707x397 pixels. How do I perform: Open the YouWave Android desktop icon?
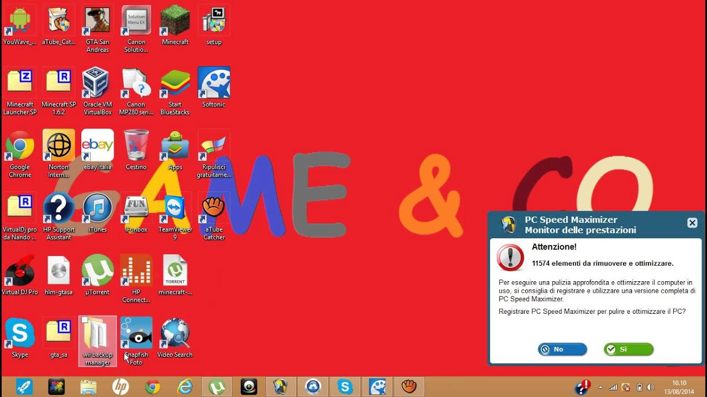pyautogui.click(x=20, y=26)
